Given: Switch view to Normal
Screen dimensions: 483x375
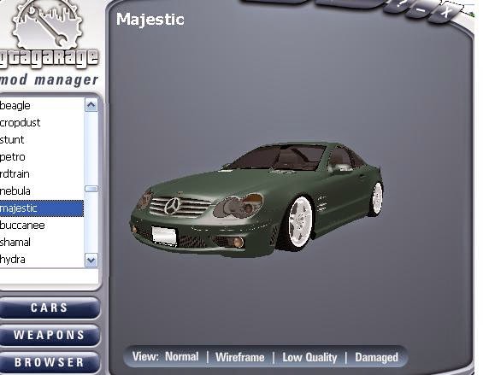Looking at the screenshot, I should pyautogui.click(x=182, y=356).
